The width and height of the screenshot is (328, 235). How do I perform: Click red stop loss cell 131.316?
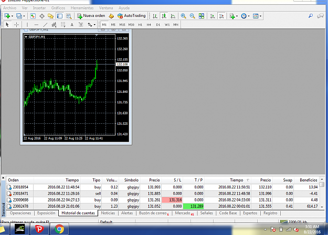point(172,200)
